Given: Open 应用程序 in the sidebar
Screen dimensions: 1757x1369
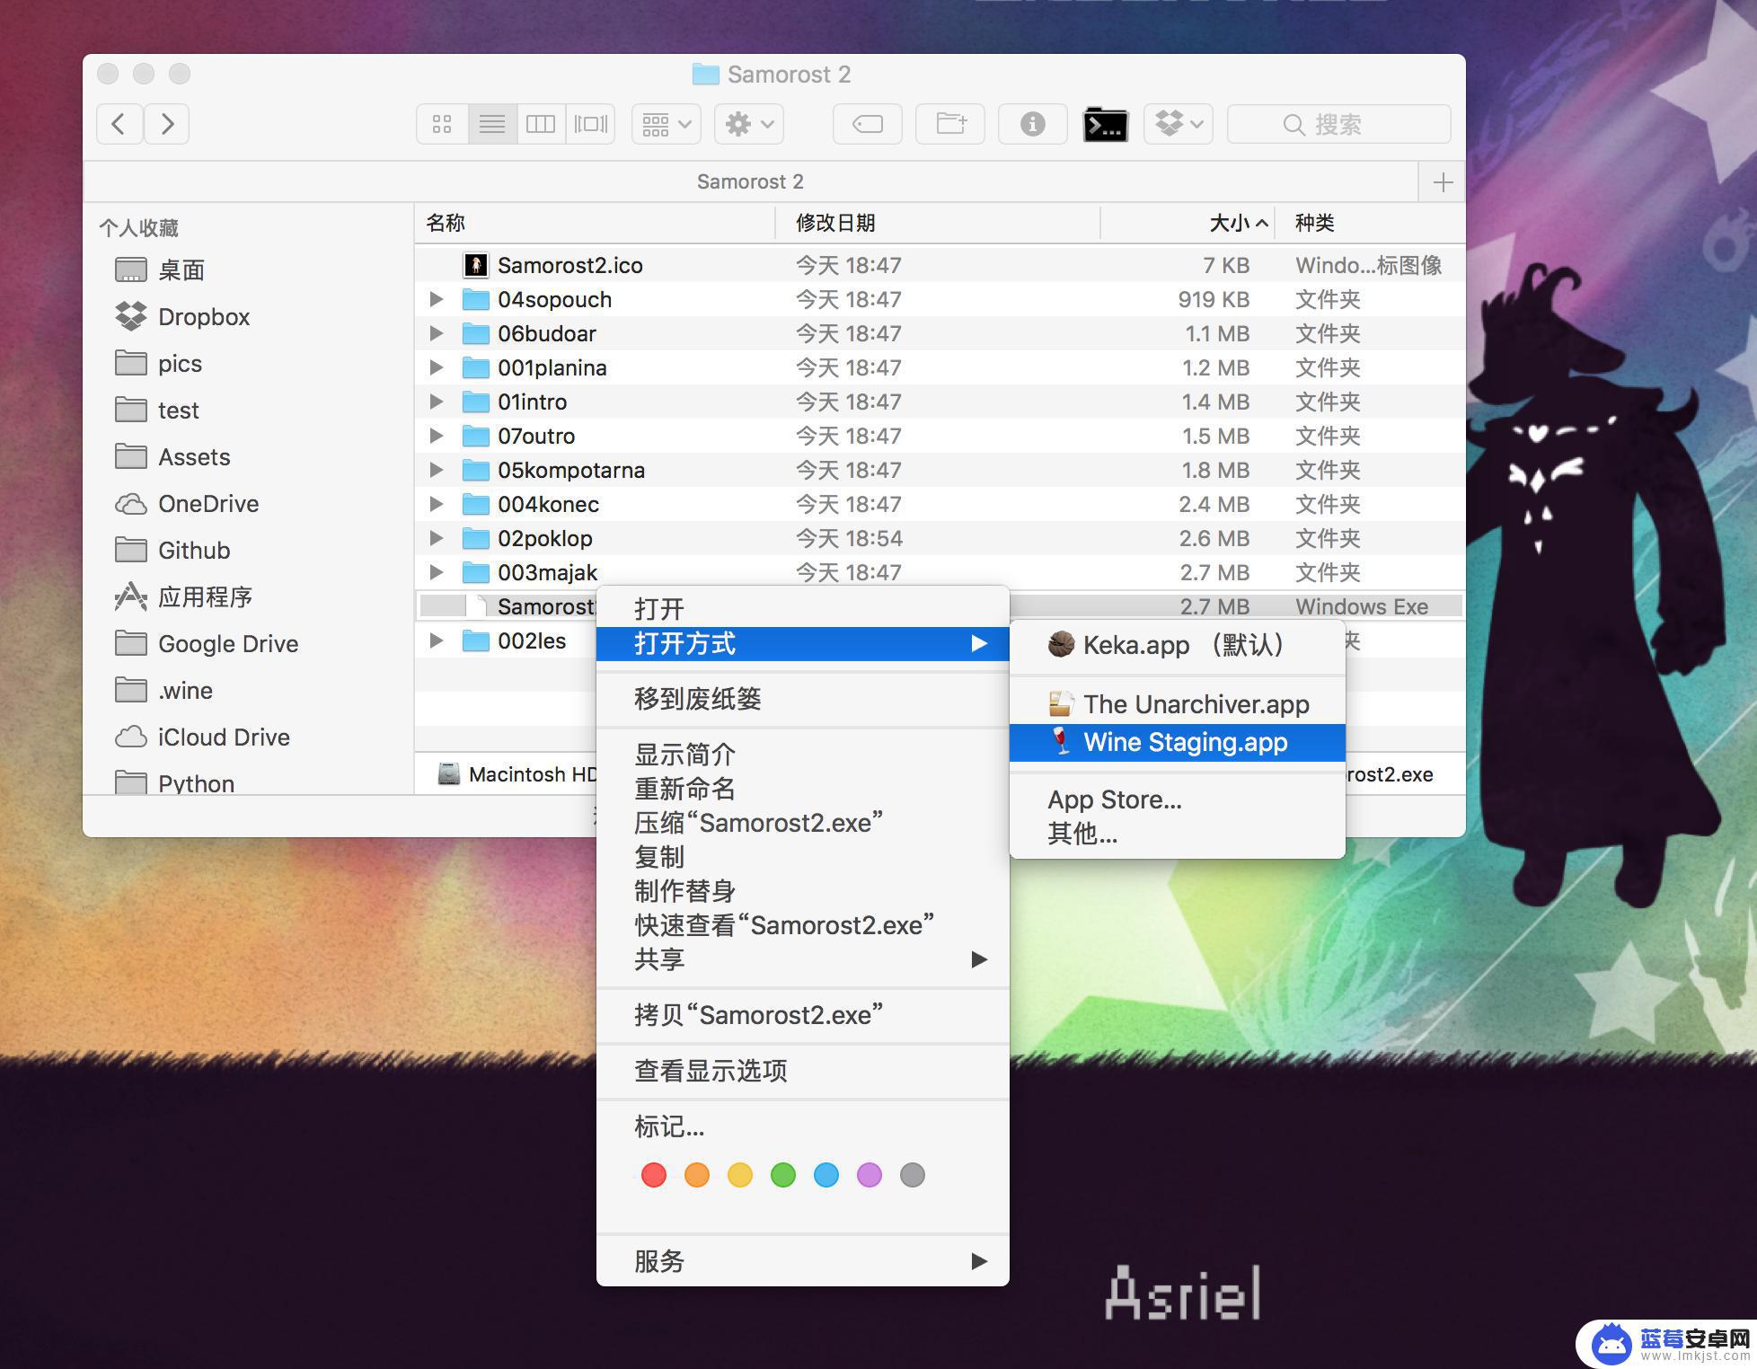Looking at the screenshot, I should (184, 597).
